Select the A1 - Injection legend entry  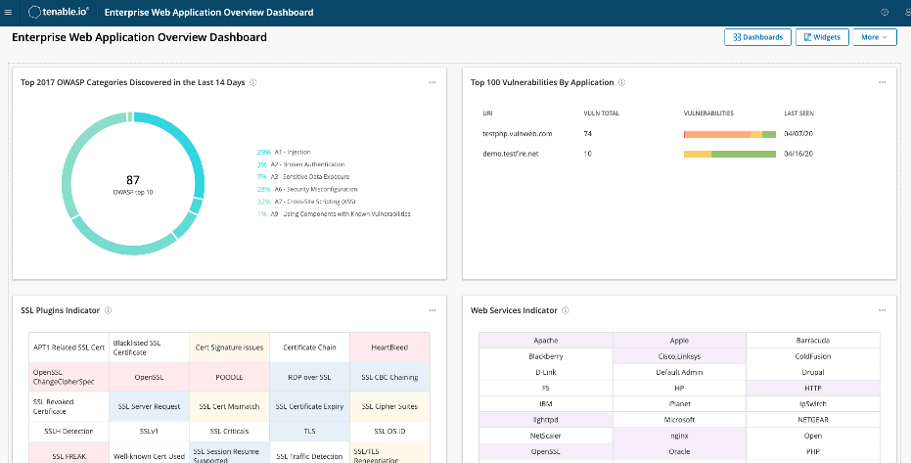[284, 152]
